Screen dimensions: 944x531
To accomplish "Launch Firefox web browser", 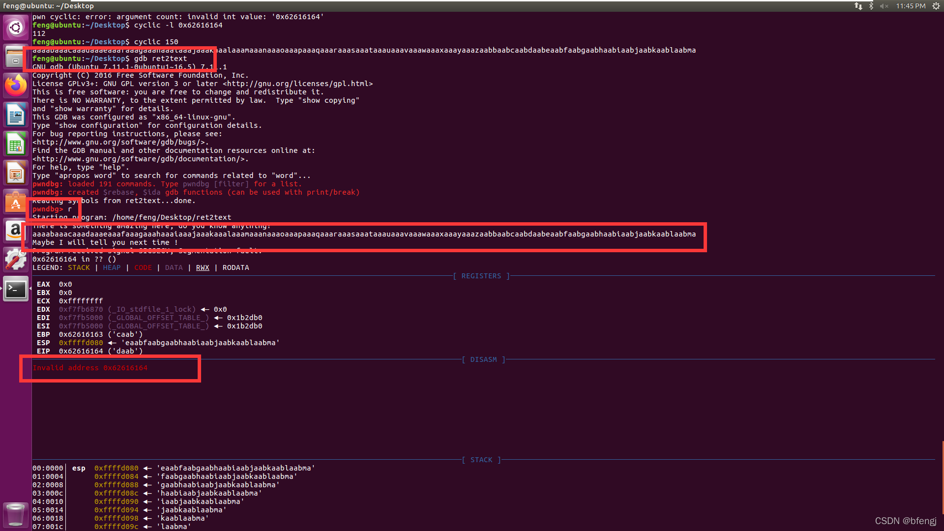I will pyautogui.click(x=16, y=86).
